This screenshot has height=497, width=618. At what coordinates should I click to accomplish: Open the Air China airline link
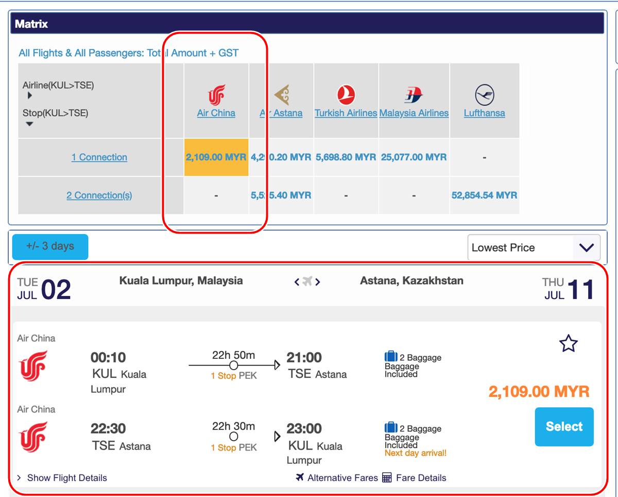coord(216,113)
